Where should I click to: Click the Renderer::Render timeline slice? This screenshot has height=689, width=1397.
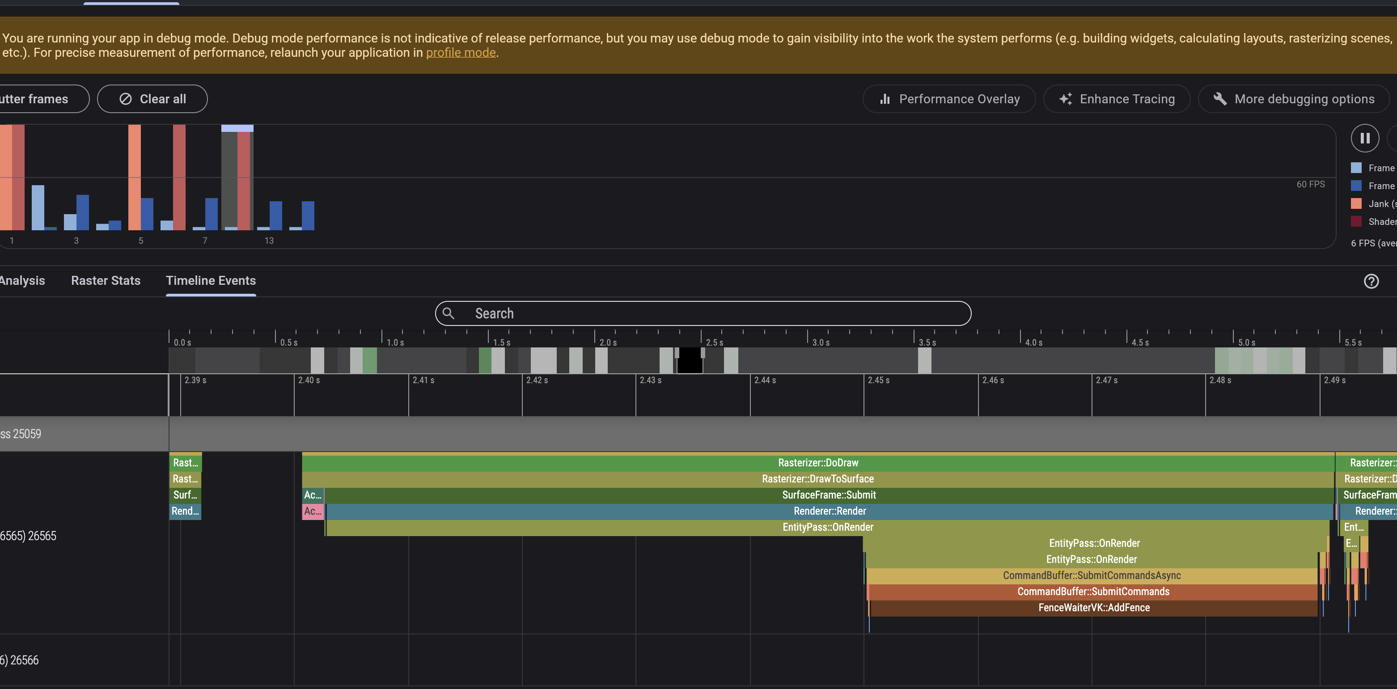pyautogui.click(x=829, y=511)
